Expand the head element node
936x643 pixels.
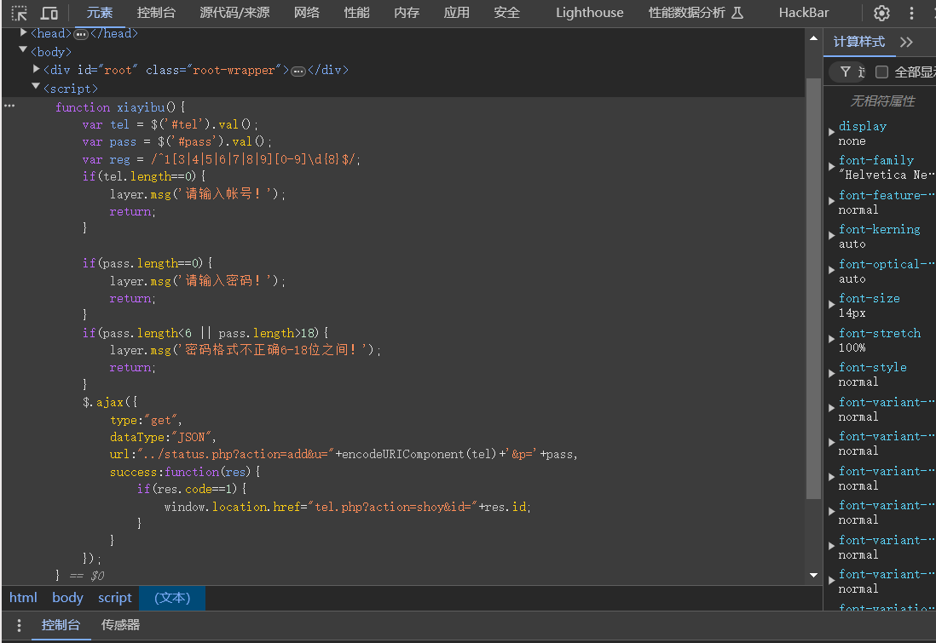tap(24, 32)
